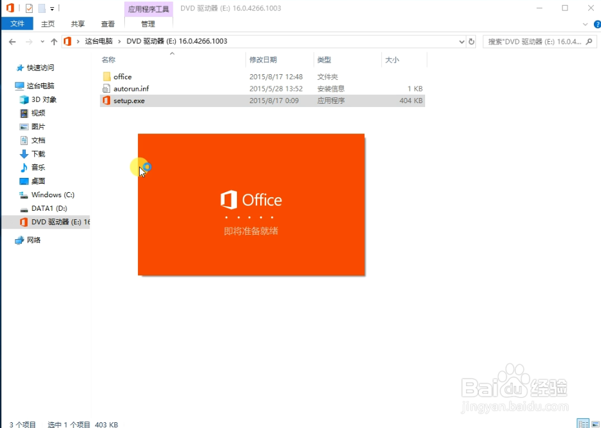The width and height of the screenshot is (601, 428).
Task: Select the DVD 驱动器 (E:) drive in the sidebar
Action: tap(57, 222)
